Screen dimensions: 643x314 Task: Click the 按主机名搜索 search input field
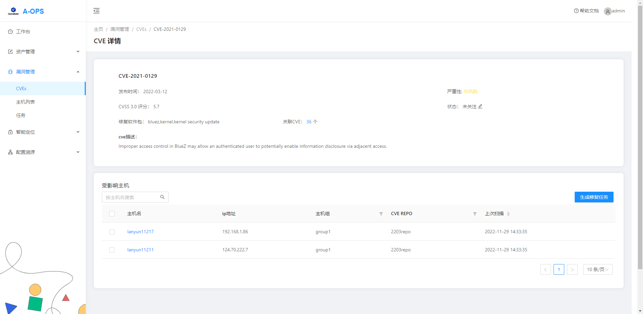tap(131, 197)
